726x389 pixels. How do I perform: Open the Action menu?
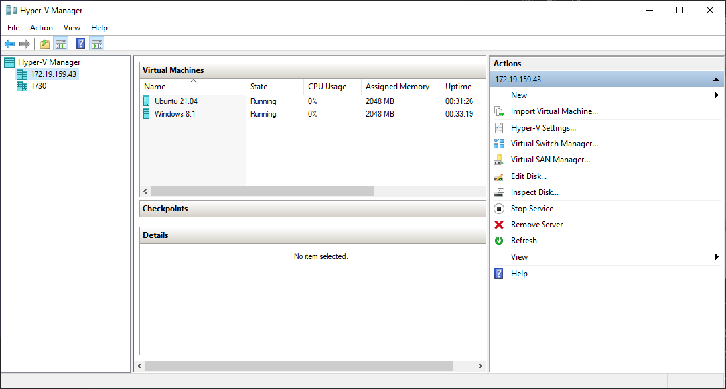pos(41,28)
